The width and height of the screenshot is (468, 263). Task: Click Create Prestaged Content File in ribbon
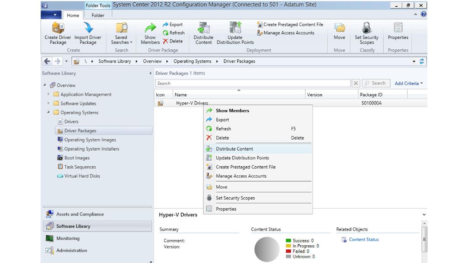tap(290, 25)
